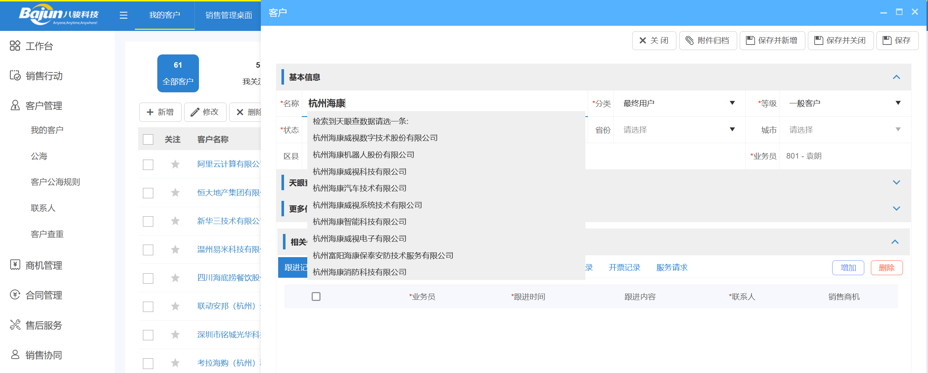Viewport: 928px width, 373px height.
Task: Select the 售后服务 sidebar icon
Action: (15, 325)
